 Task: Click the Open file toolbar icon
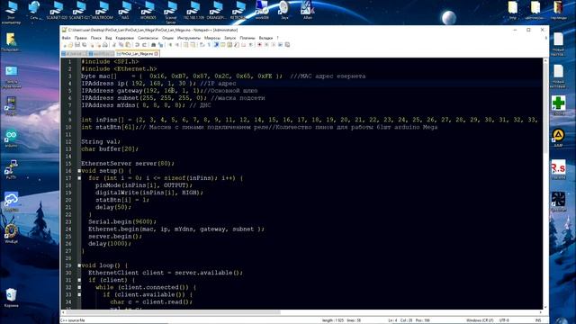pos(70,45)
